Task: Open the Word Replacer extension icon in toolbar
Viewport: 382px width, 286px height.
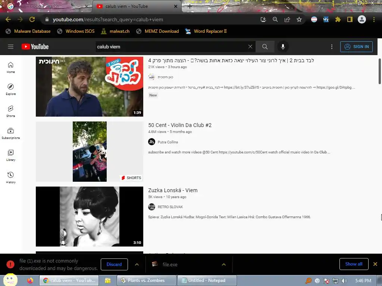Action: click(x=326, y=19)
